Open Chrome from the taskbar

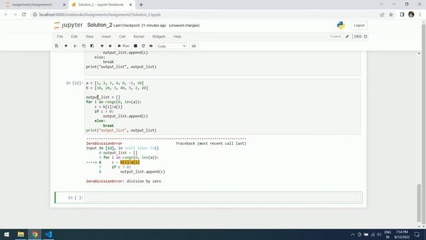35,234
